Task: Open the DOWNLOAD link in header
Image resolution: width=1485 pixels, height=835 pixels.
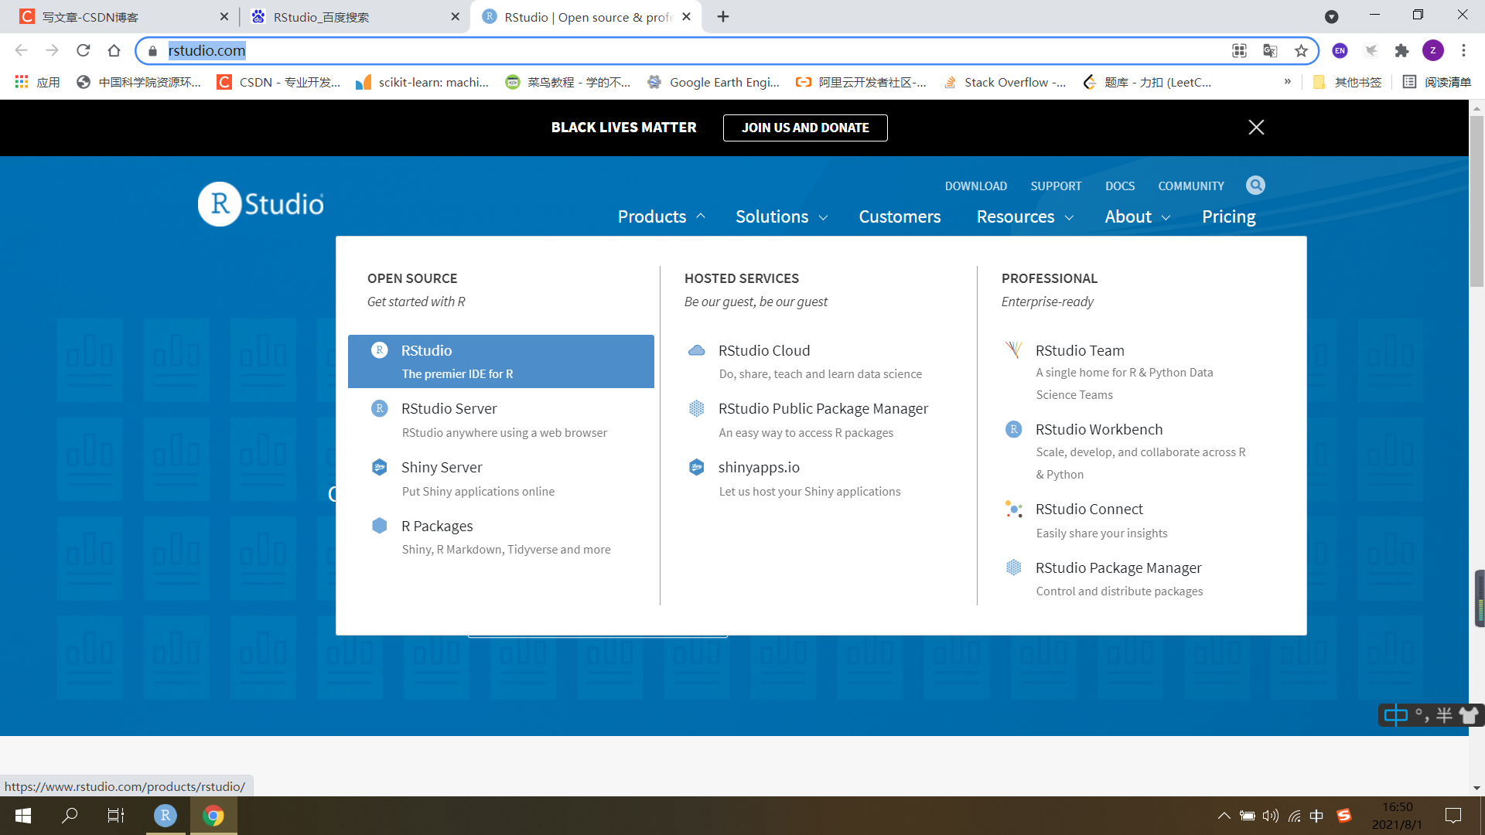Action: (975, 186)
